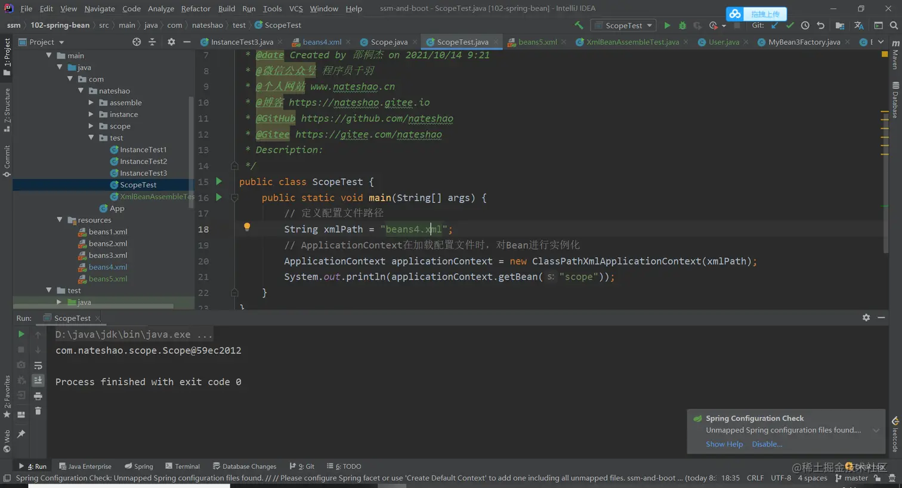
Task: Expand notification with chevron arrow
Action: [876, 430]
